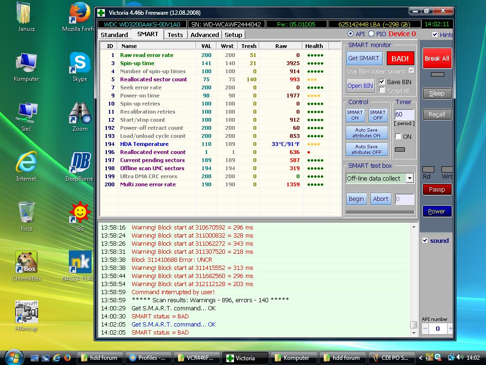Viewport: 486px width, 365px height.
Task: Toggle the sound checkbox
Action: pyautogui.click(x=425, y=240)
